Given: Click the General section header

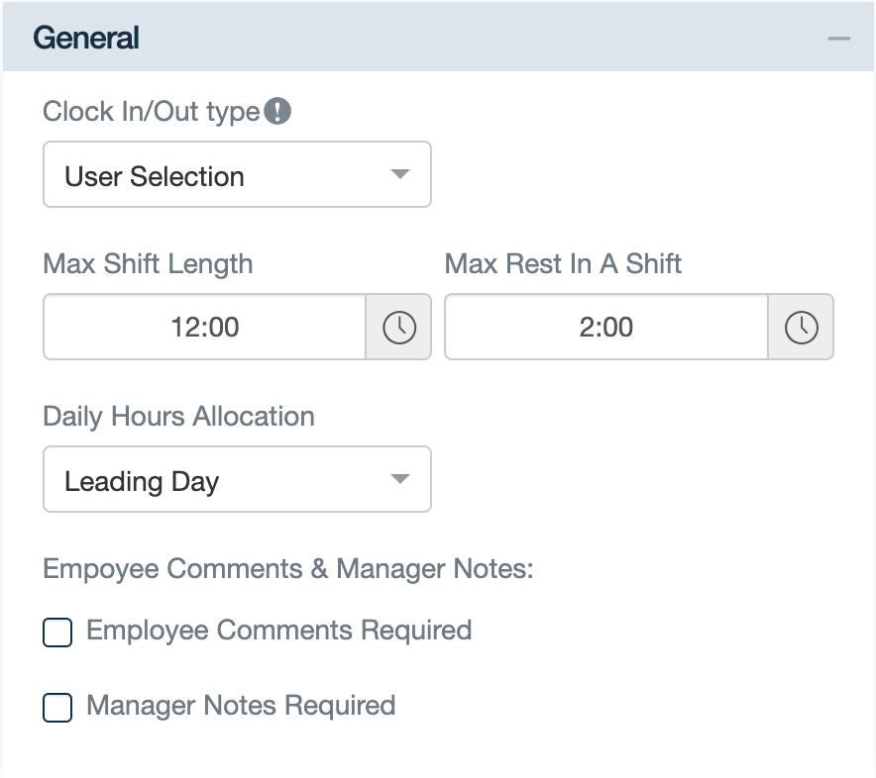Looking at the screenshot, I should click(x=85, y=36).
